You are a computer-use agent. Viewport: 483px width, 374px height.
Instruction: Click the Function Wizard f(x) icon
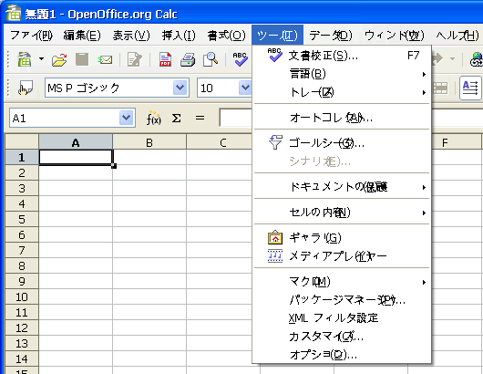click(x=153, y=118)
